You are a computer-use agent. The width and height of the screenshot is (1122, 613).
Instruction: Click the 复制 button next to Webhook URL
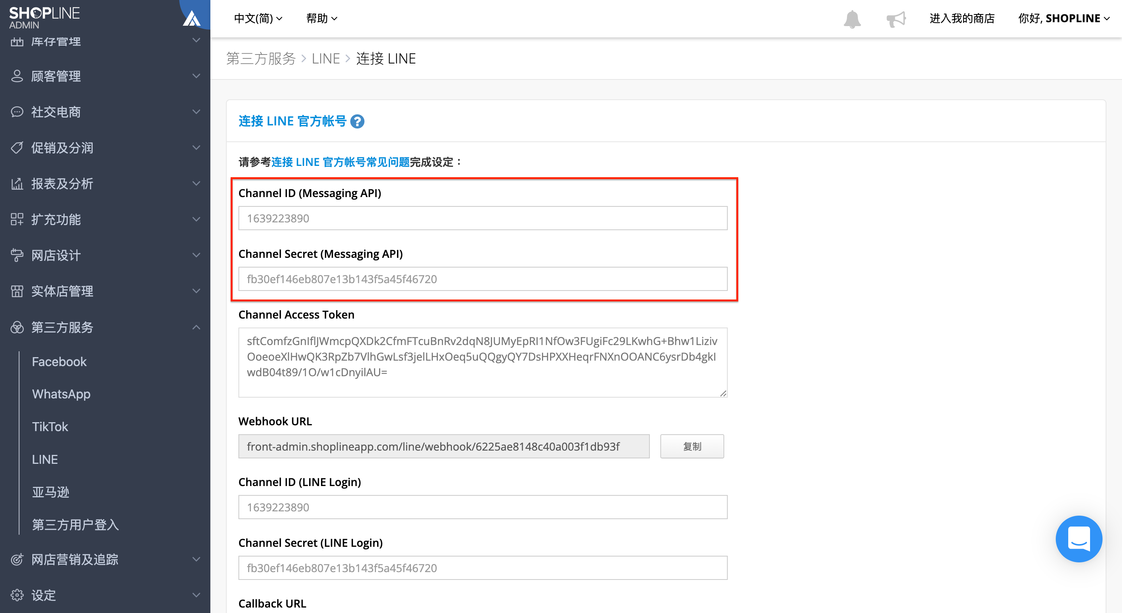coord(692,446)
